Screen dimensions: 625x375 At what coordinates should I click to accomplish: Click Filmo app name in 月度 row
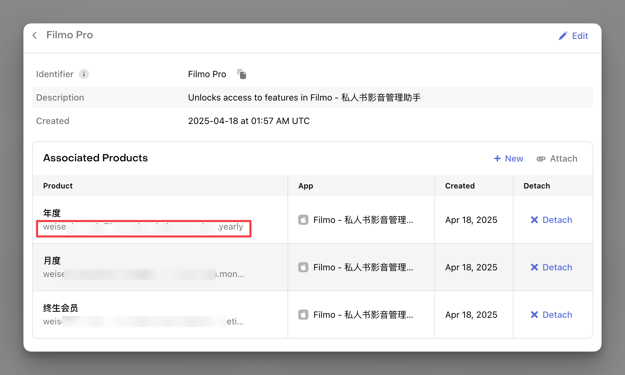pos(363,267)
